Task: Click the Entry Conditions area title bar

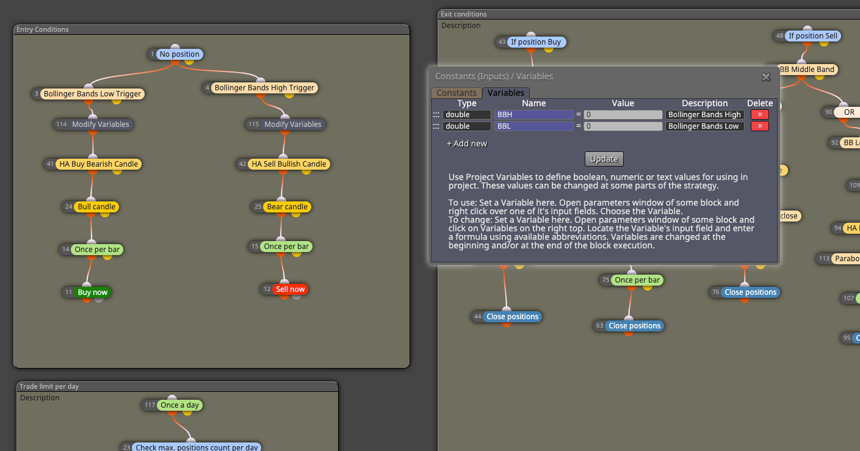Action: point(211,29)
